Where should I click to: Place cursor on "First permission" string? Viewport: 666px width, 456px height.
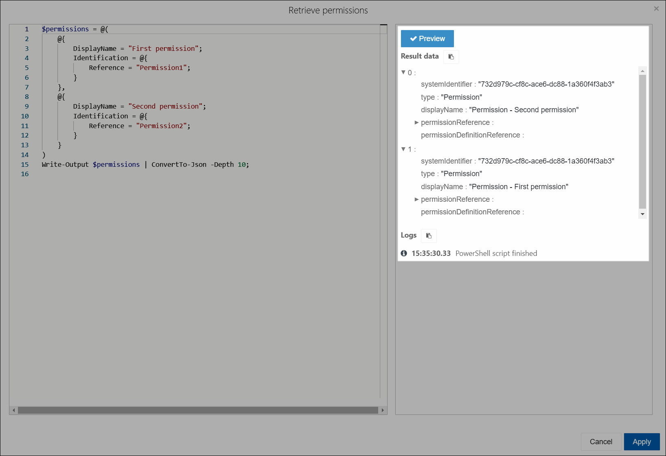coord(163,48)
